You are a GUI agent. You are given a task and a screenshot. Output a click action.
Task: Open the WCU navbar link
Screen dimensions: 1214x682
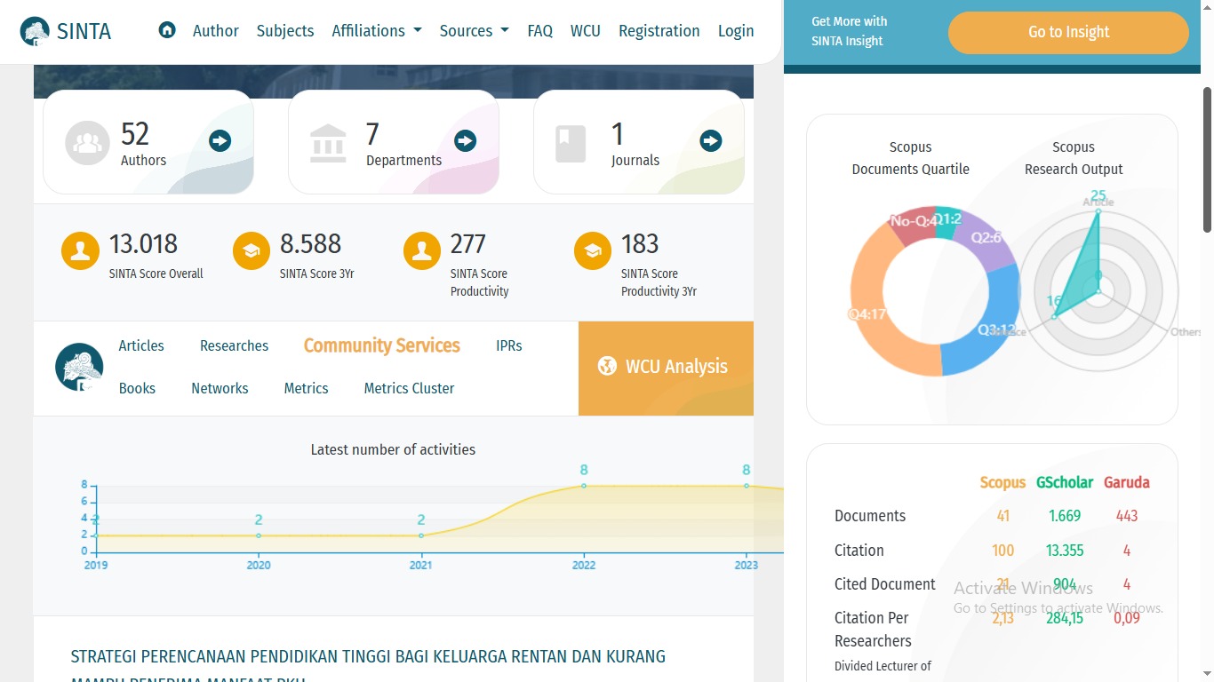click(x=586, y=30)
